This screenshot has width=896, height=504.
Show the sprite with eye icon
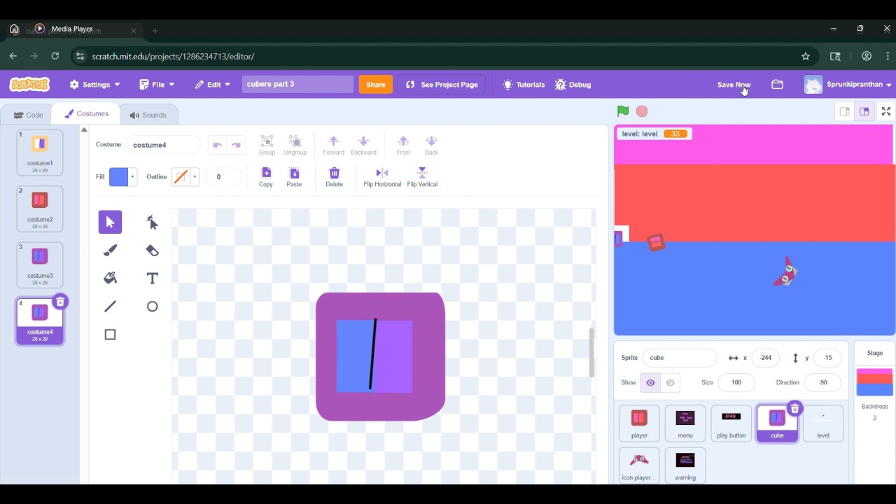tap(650, 383)
